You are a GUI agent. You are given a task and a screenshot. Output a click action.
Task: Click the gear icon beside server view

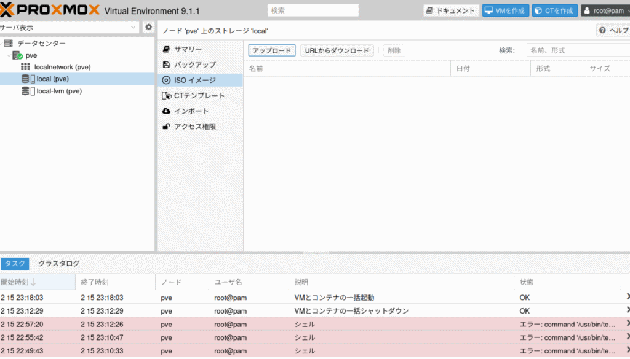tap(148, 27)
